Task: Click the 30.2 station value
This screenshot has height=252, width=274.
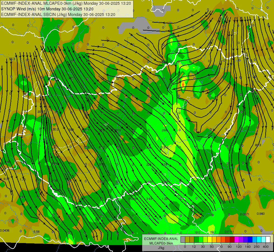Action: [56, 129]
